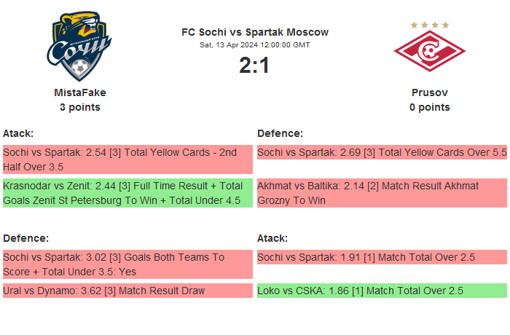This screenshot has height=335, width=510.
Task: Select the Akhmat vs Baltika bet row
Action: tap(382, 193)
